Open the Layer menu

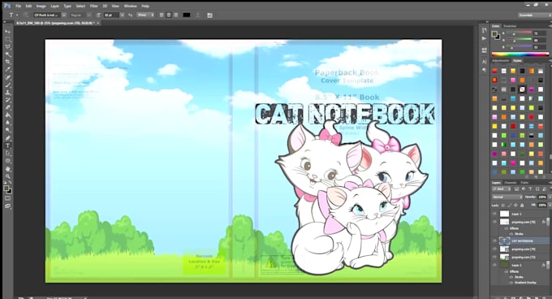55,6
